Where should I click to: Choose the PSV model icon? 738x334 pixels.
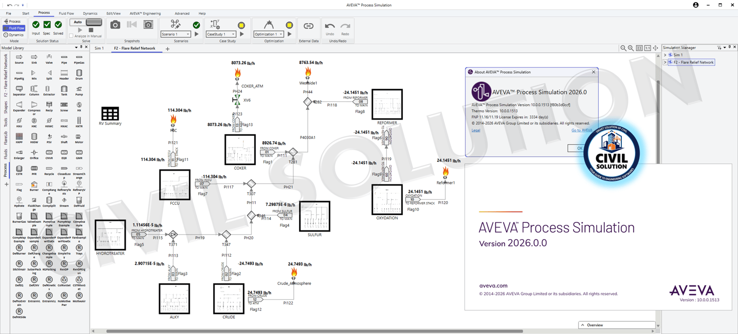coord(49,136)
